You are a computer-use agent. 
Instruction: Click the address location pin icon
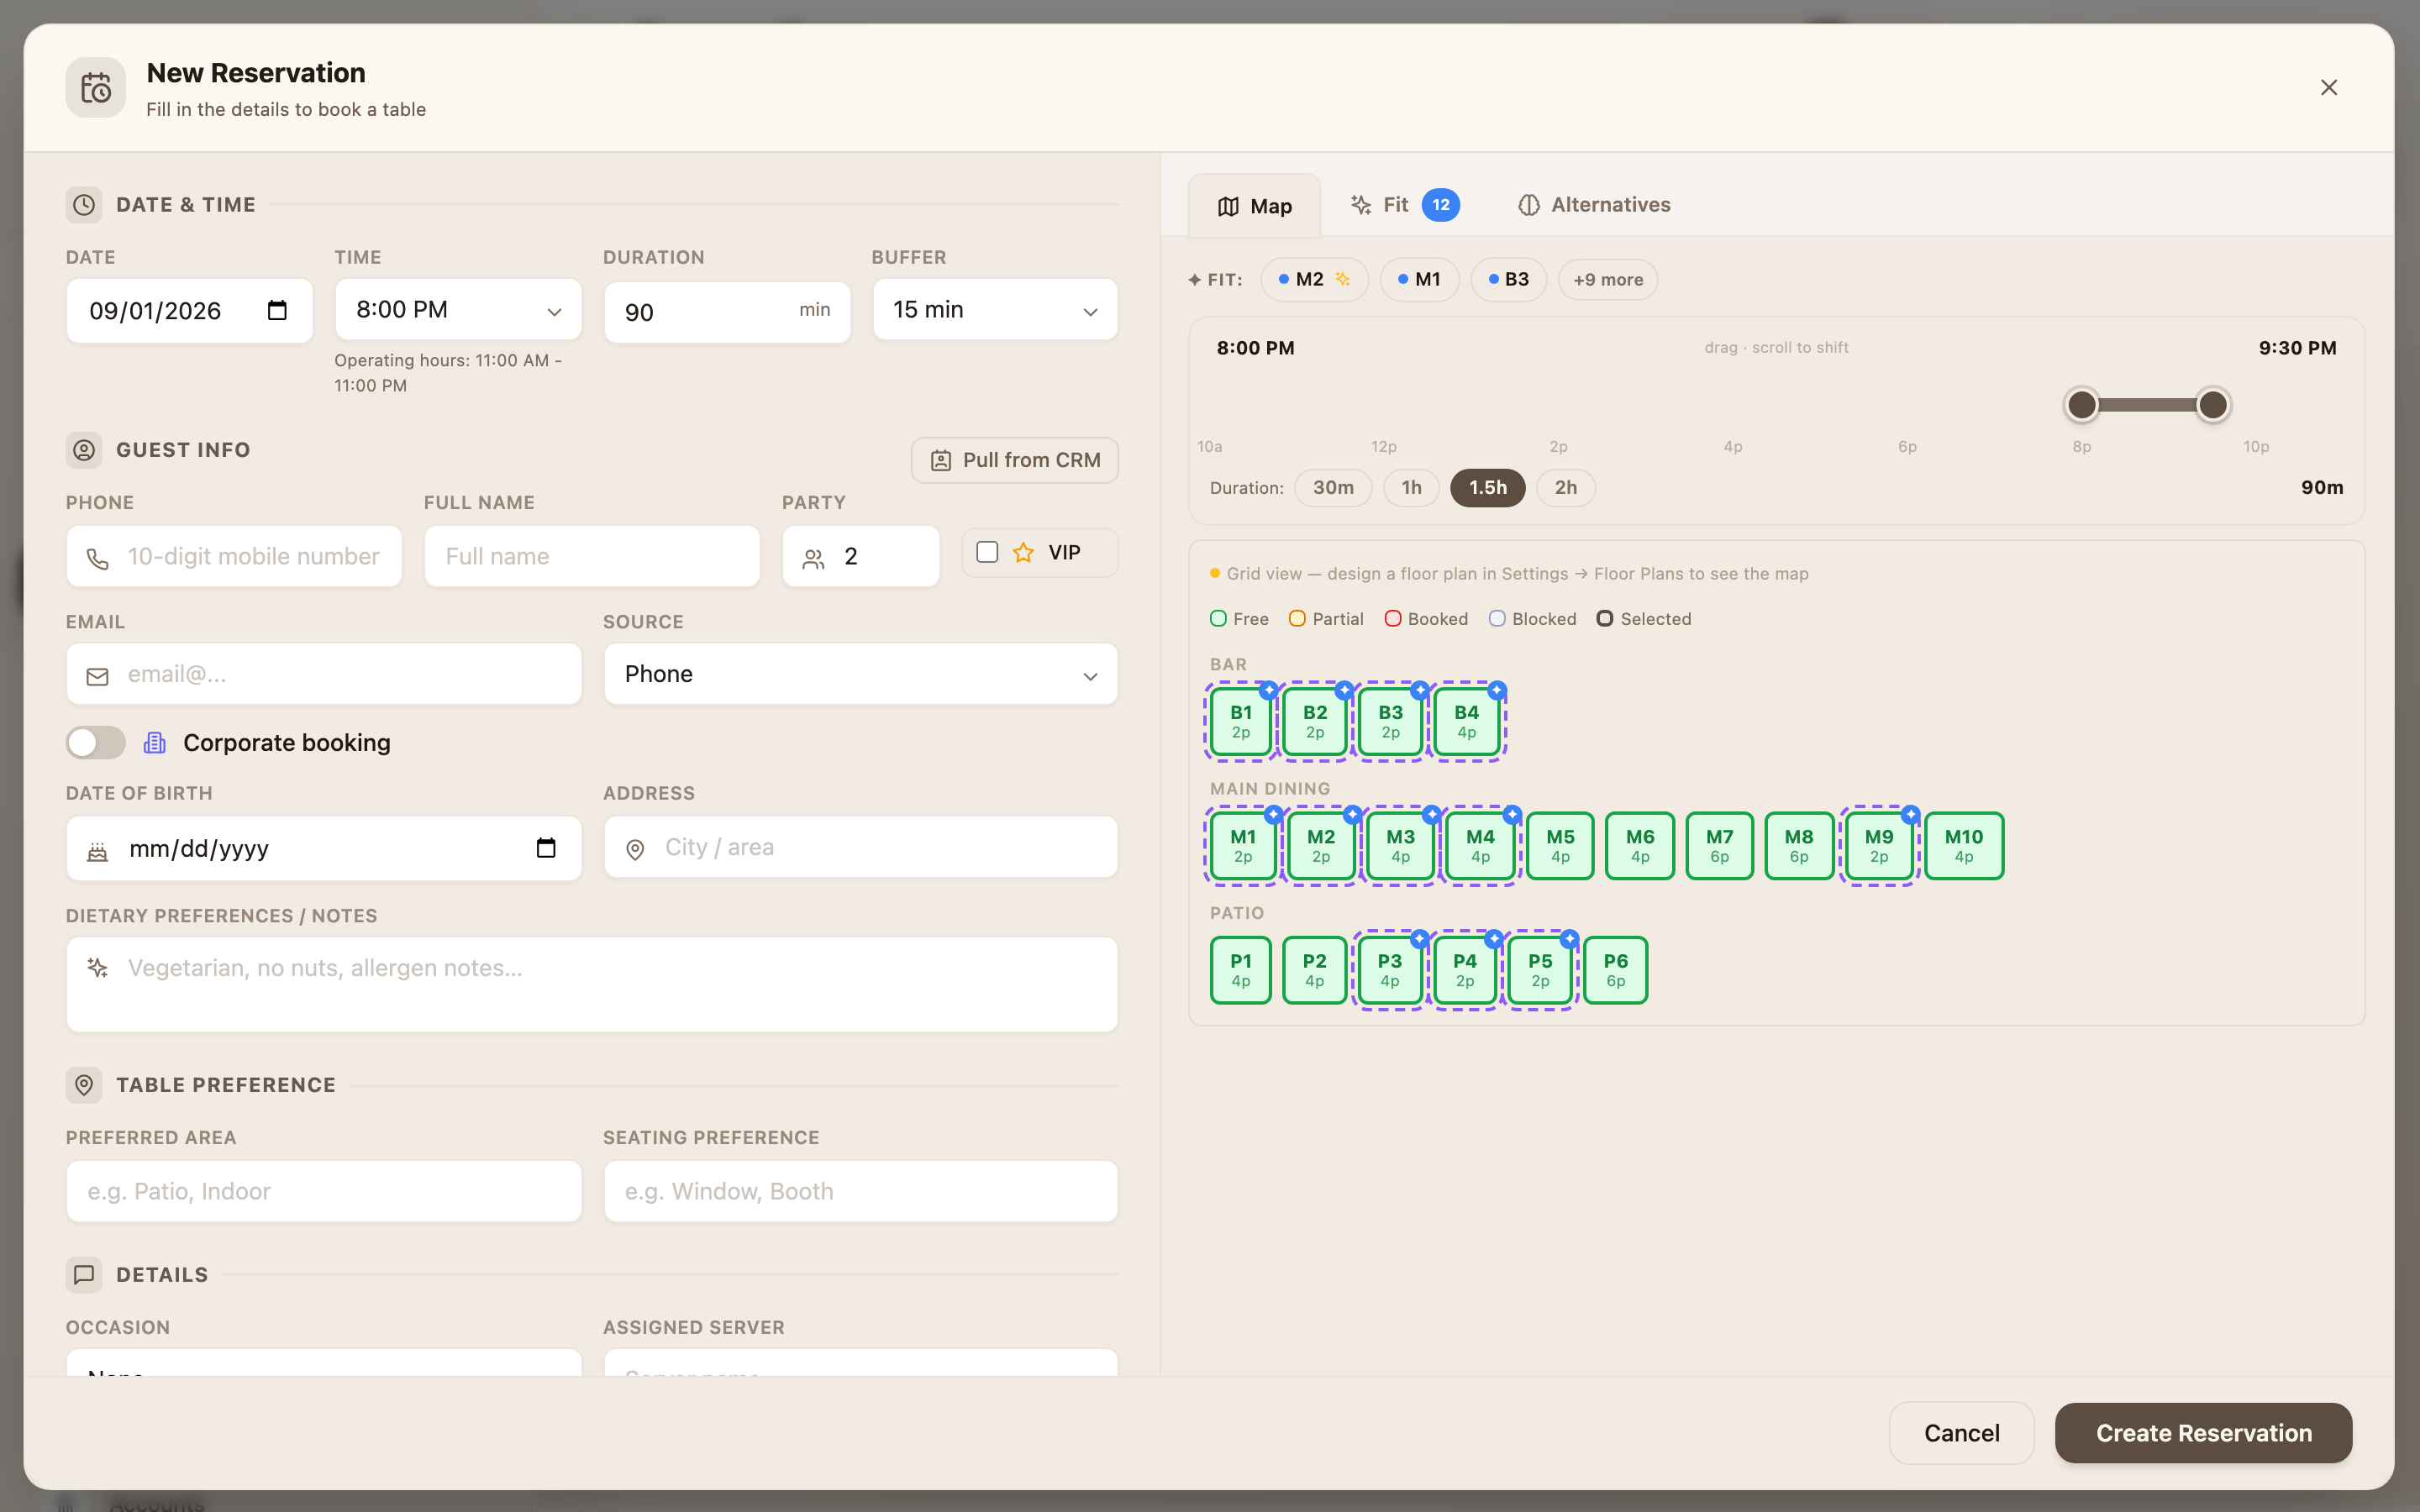pyautogui.click(x=635, y=849)
